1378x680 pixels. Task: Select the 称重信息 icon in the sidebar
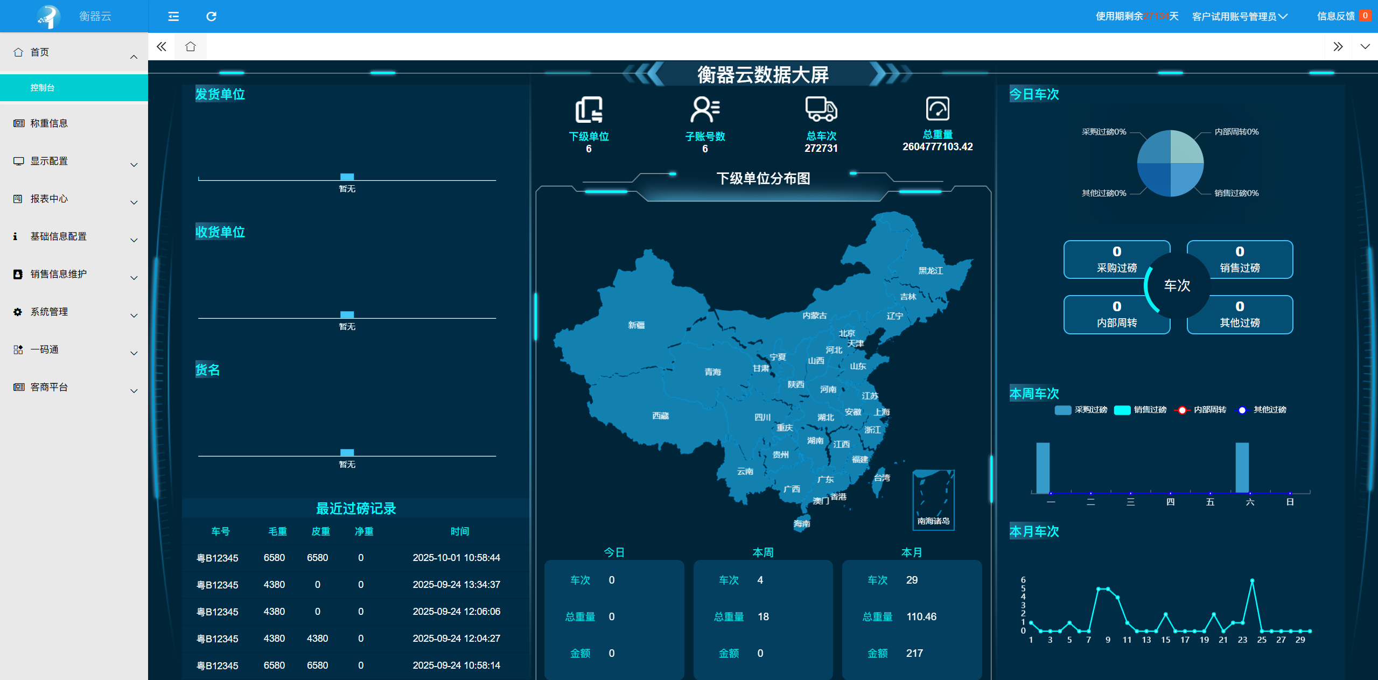point(18,123)
